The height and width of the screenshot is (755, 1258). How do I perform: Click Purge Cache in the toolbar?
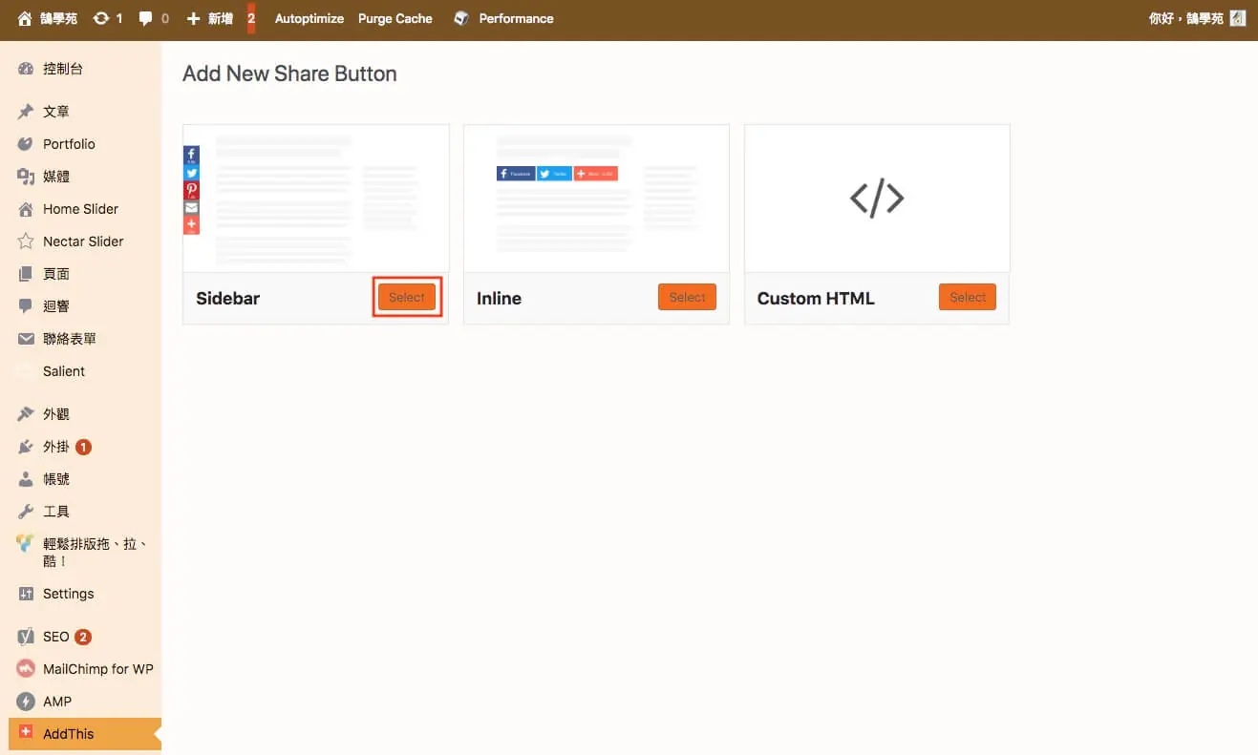coord(395,18)
